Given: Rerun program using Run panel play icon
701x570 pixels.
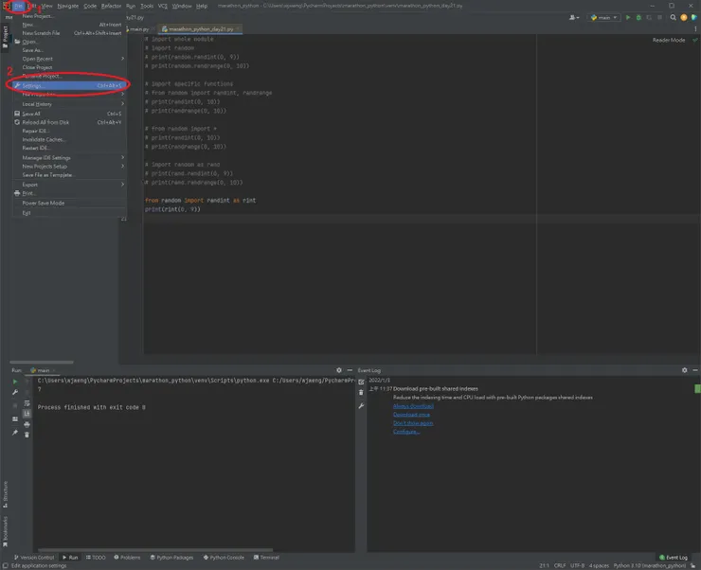Looking at the screenshot, I should pos(15,382).
